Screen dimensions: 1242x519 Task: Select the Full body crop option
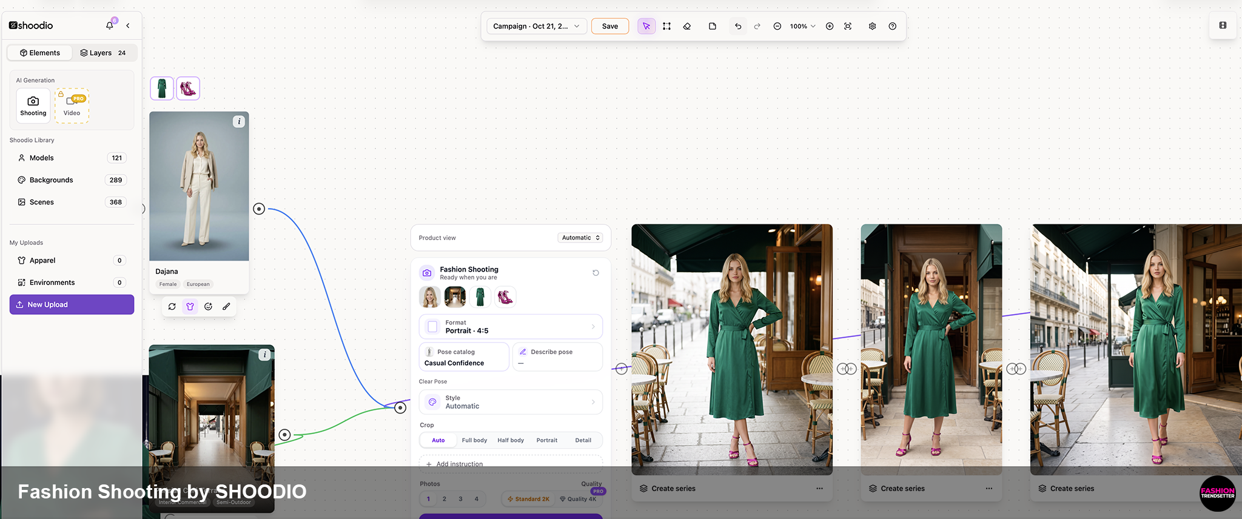(474, 440)
